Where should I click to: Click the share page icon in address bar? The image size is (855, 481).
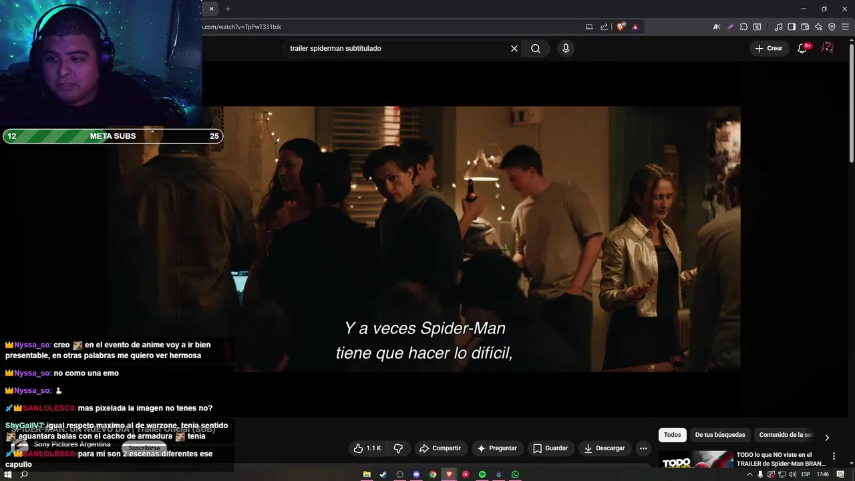click(605, 27)
